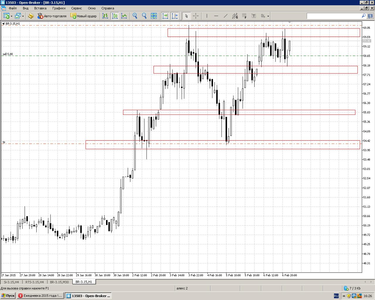The width and height of the screenshot is (375, 300).
Task: Switch chart to line chart mode
Action: coord(124,16)
